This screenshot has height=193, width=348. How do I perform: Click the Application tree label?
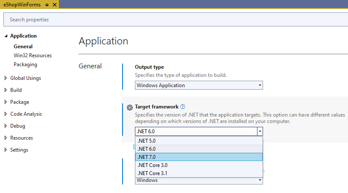click(x=23, y=36)
